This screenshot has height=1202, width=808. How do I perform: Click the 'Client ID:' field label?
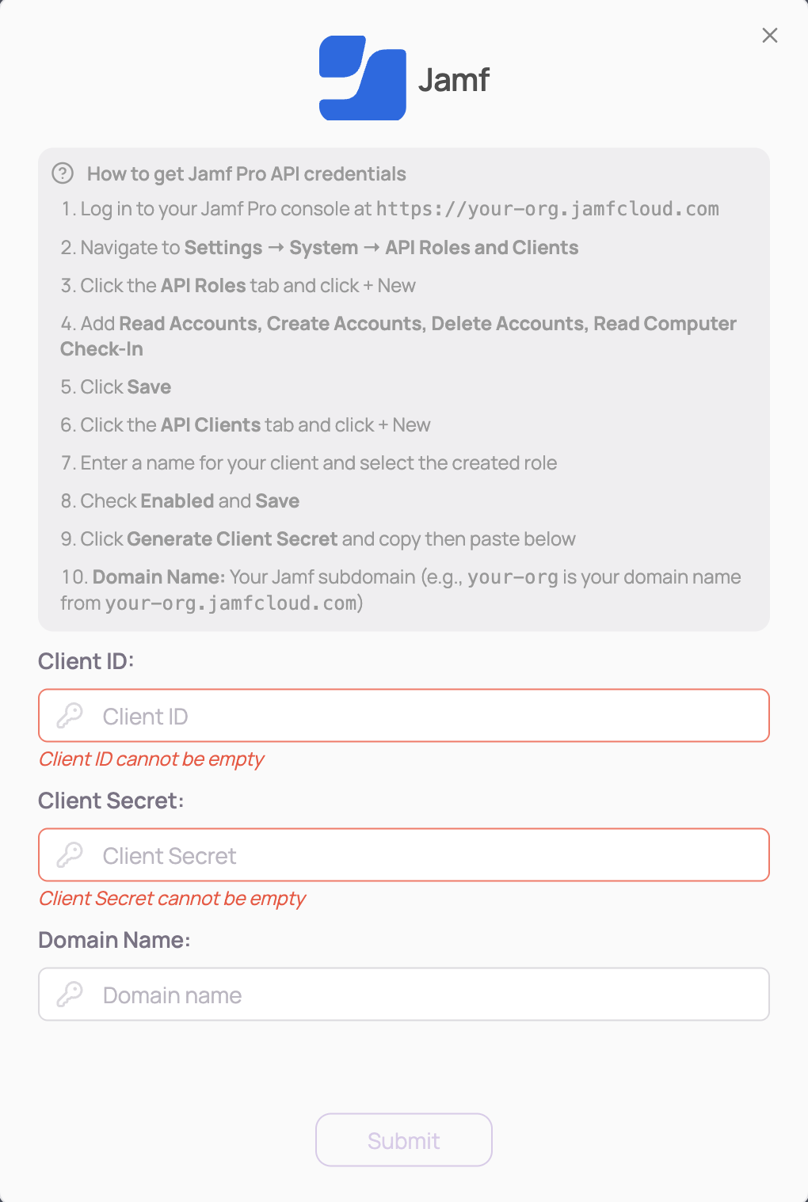(x=86, y=661)
